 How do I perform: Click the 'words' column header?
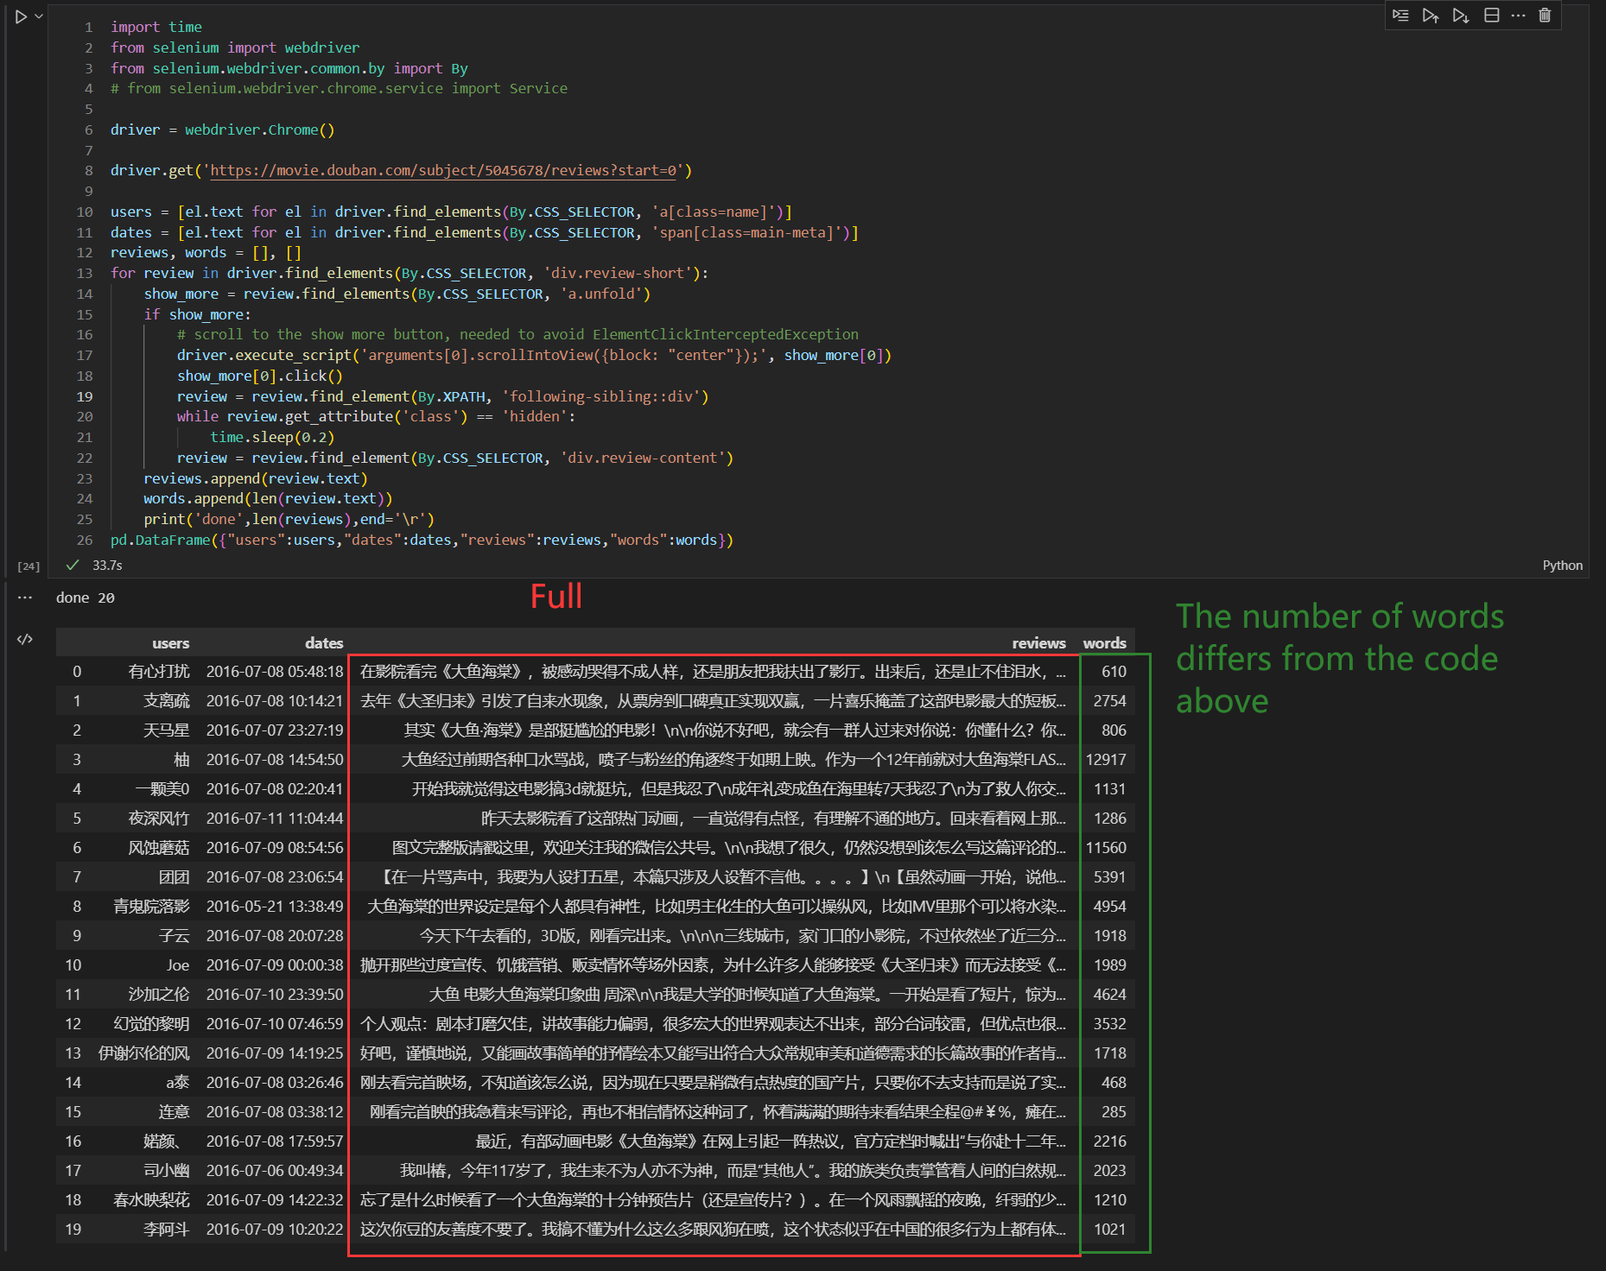tap(1104, 643)
